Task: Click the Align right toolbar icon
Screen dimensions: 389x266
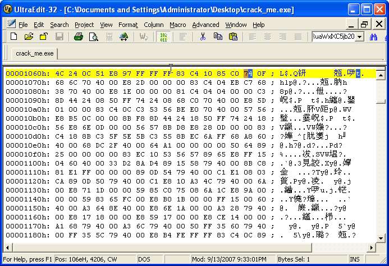Action: coord(282,36)
